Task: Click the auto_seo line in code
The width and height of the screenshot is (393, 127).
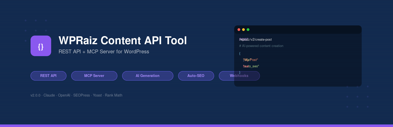Action: pyautogui.click(x=251, y=66)
